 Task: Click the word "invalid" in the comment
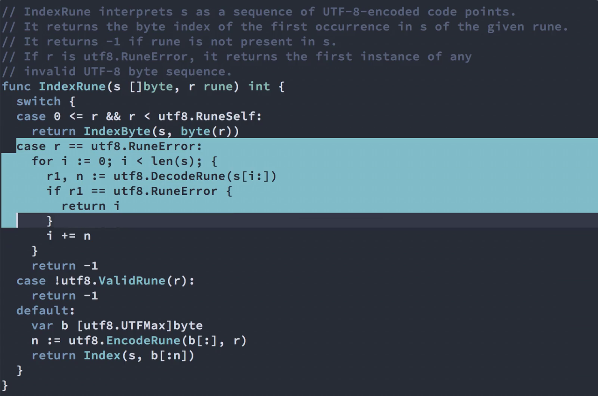[x=50, y=71]
